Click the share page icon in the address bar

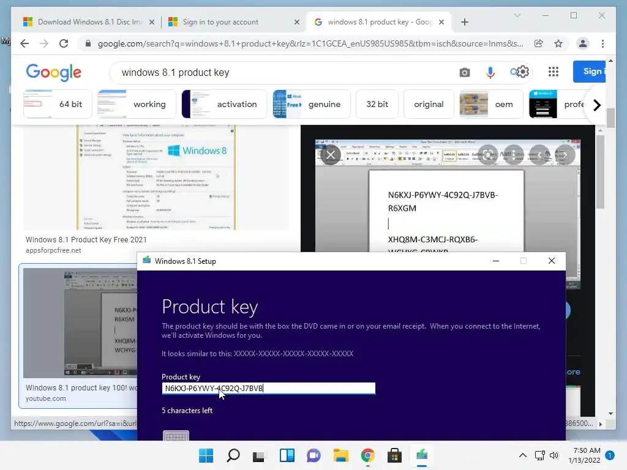pos(539,43)
